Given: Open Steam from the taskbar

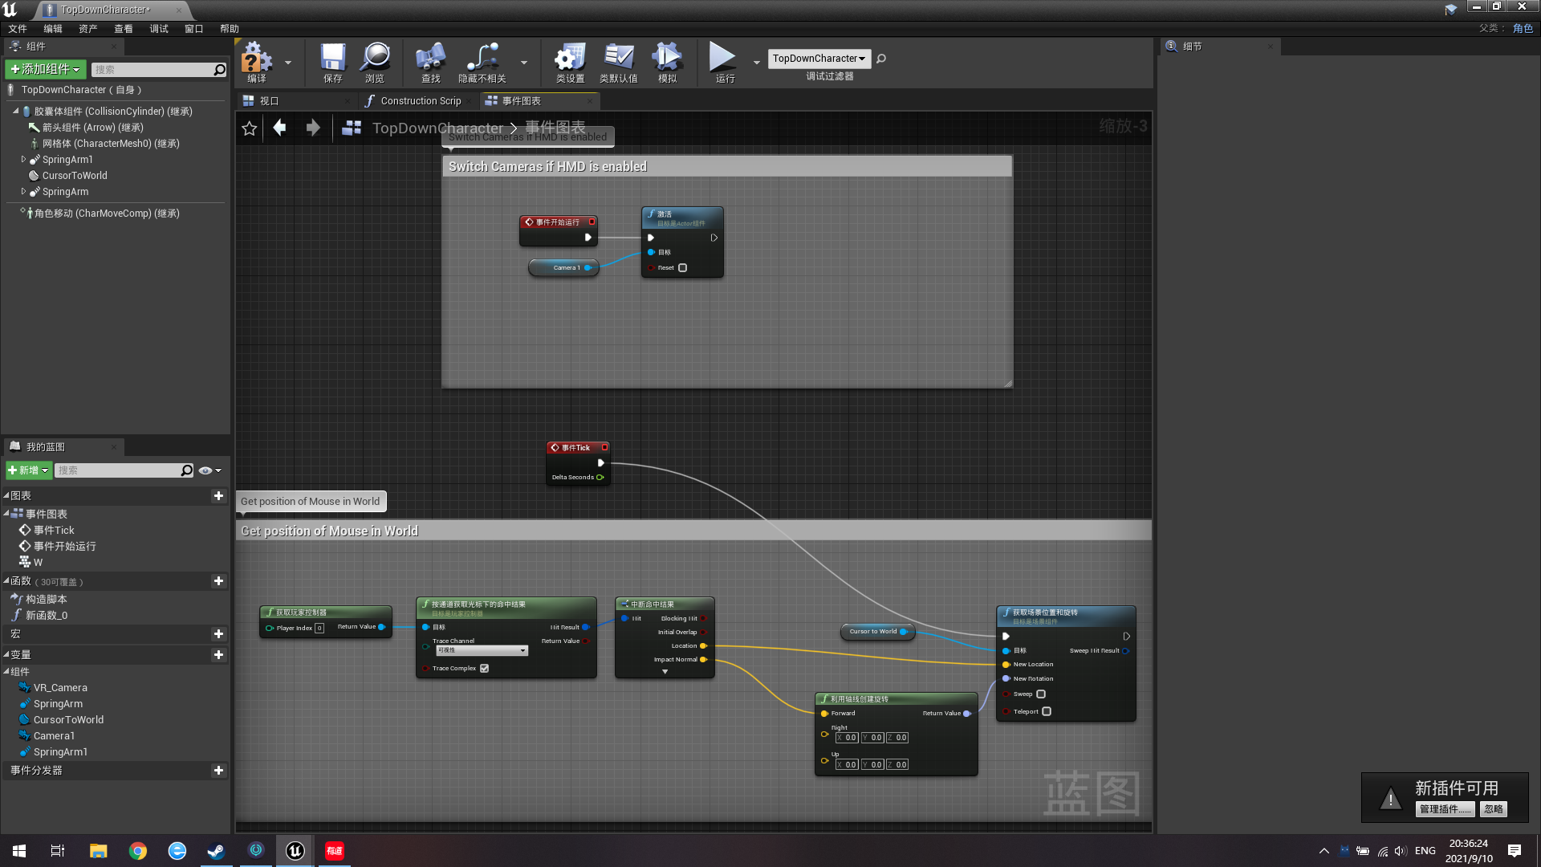Looking at the screenshot, I should click(216, 851).
